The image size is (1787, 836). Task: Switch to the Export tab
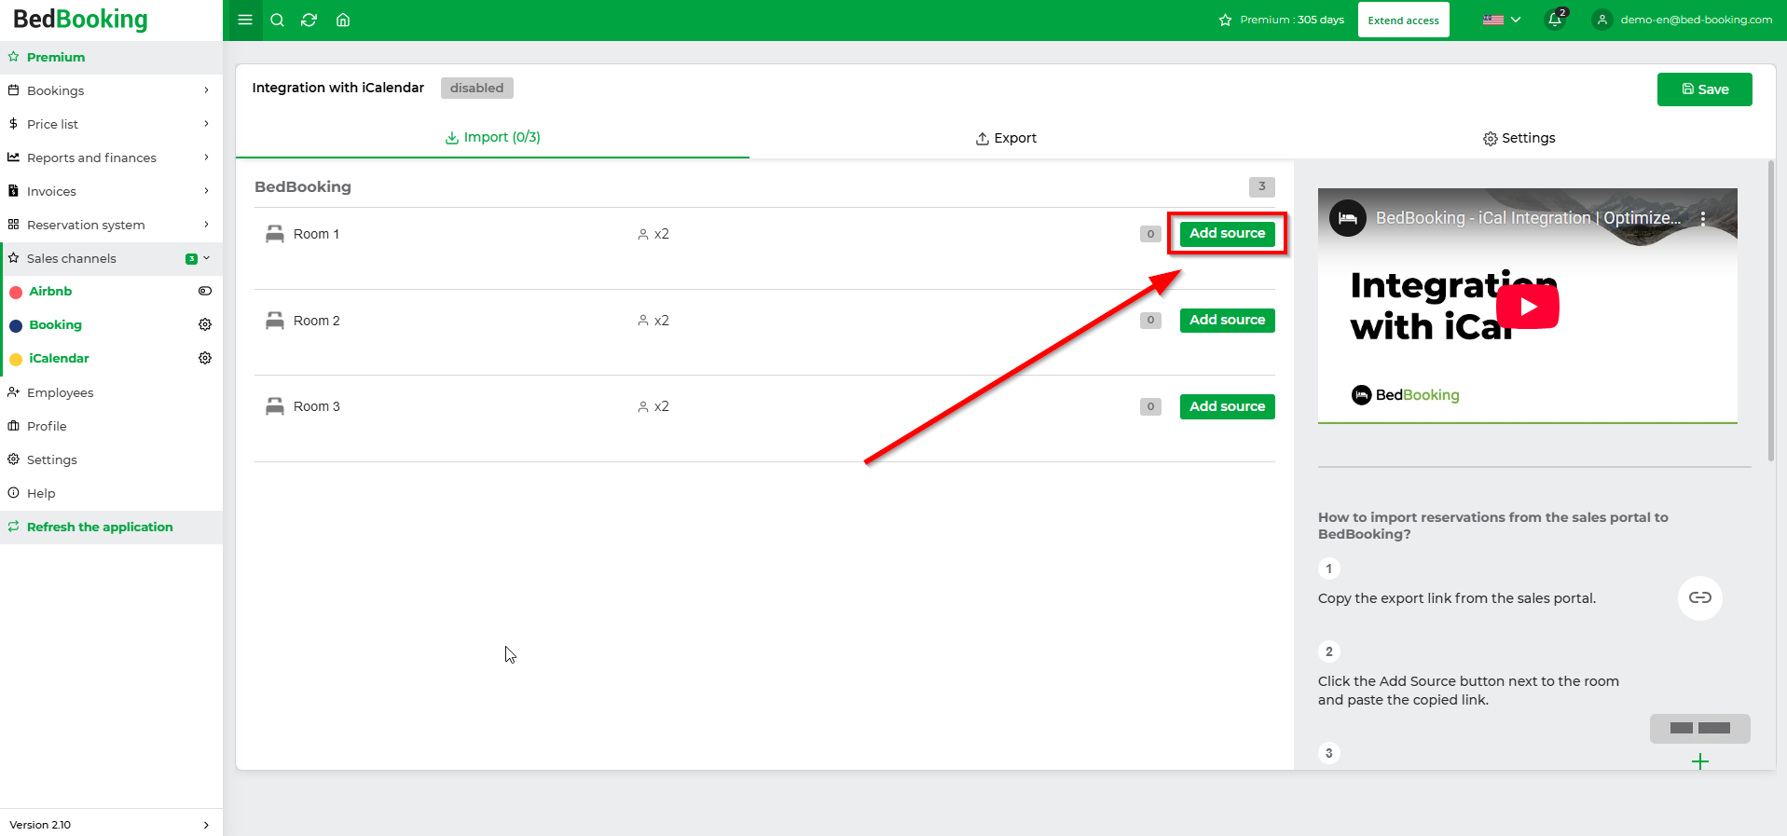tap(1006, 138)
